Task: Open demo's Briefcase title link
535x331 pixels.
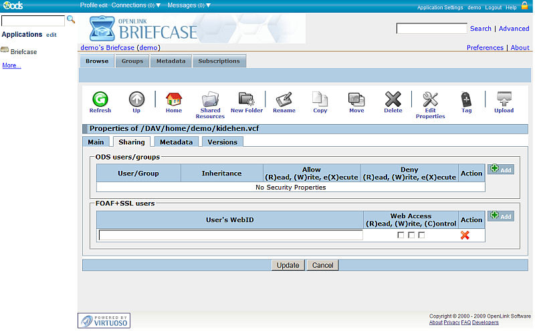Action: coord(108,47)
